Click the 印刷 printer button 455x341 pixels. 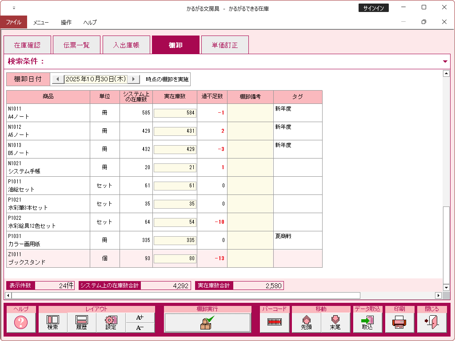[399, 323]
